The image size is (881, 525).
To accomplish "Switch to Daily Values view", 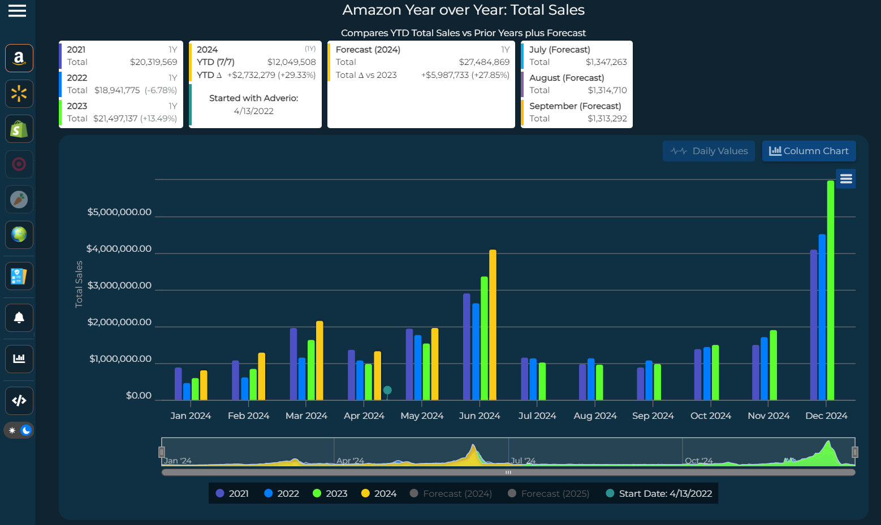I will point(709,151).
